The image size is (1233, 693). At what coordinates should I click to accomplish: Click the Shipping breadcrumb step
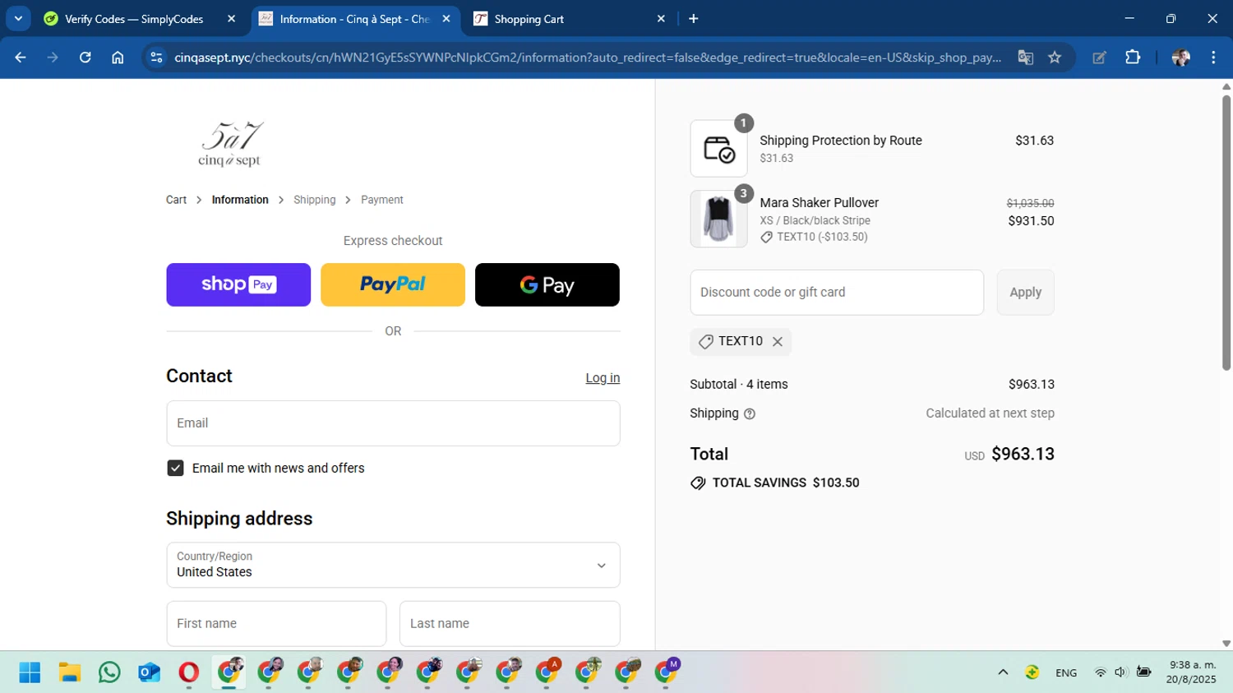click(314, 200)
